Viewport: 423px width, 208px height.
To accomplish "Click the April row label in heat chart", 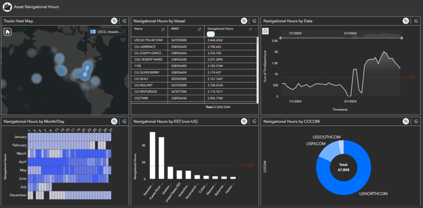I will (x=22, y=162).
